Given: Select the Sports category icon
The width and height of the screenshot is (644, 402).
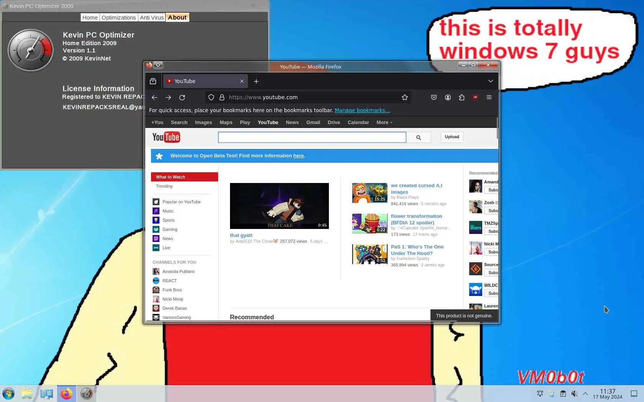Looking at the screenshot, I should point(156,220).
